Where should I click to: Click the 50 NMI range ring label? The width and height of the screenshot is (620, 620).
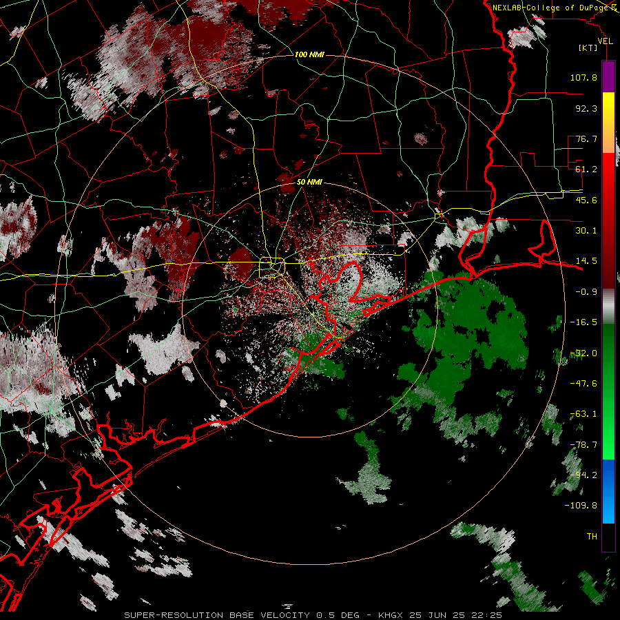pyautogui.click(x=309, y=183)
